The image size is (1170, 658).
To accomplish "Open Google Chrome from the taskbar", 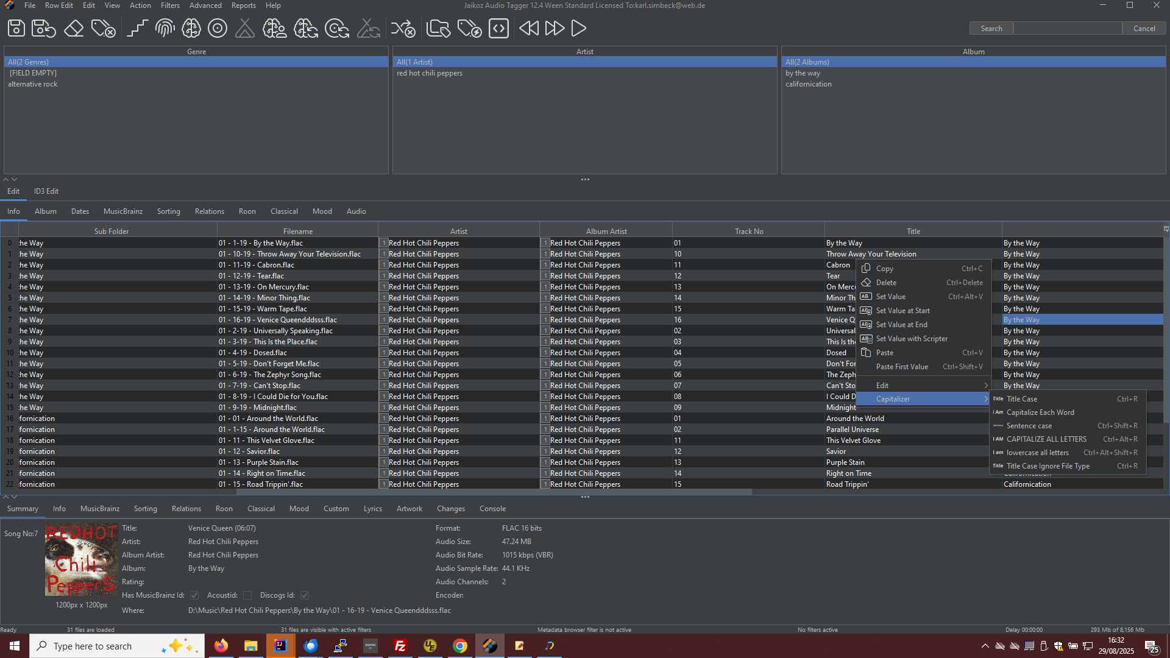I will [x=460, y=646].
